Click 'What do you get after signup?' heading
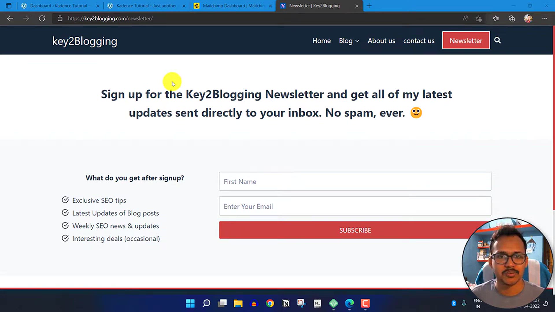 pyautogui.click(x=135, y=178)
